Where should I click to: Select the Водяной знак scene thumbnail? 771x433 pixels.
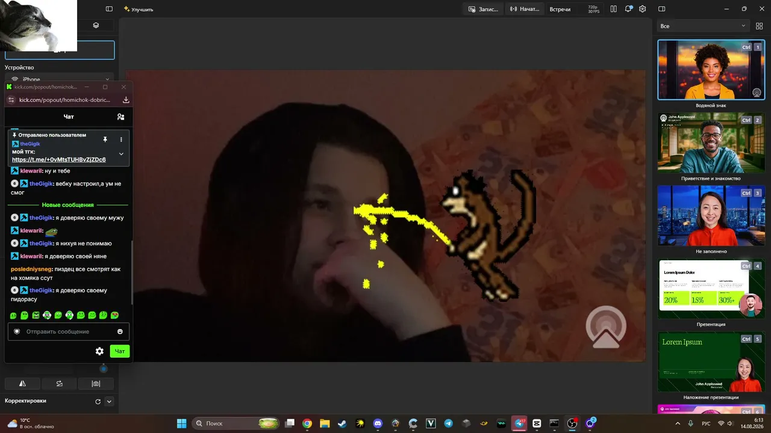pos(711,70)
